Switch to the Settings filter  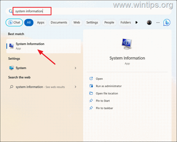(x=92, y=22)
